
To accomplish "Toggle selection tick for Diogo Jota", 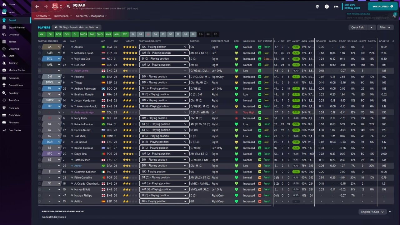I will (40, 154).
